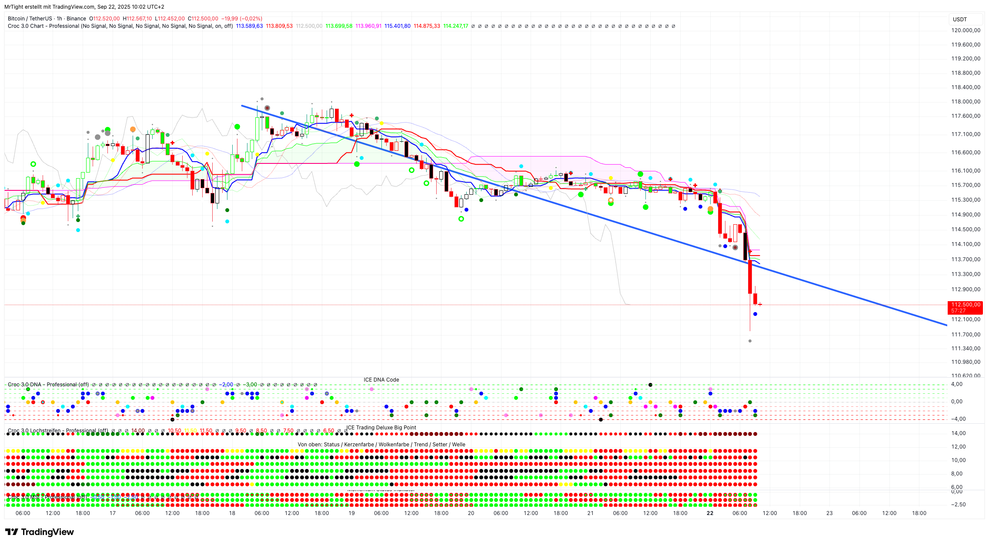Click the TradingView logo at bottom left
This screenshot has height=545, width=989.
(40, 532)
